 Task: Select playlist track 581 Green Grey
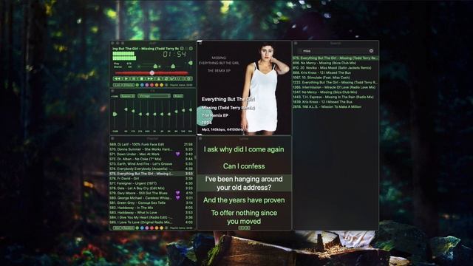151,202
